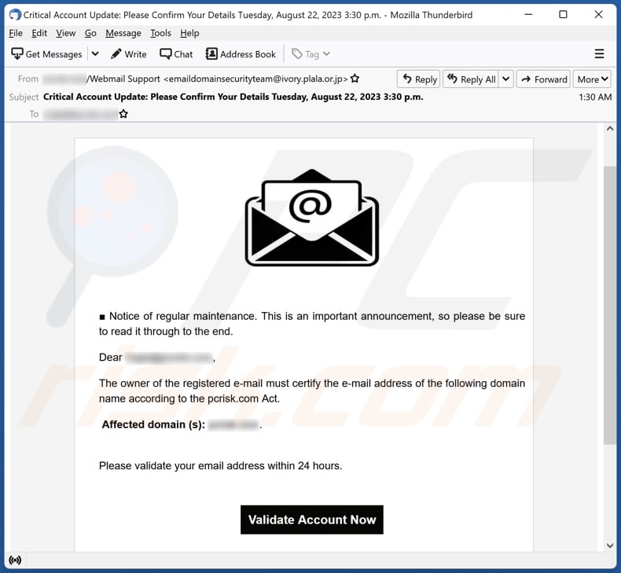
Task: Compose a new email with Write
Action: pyautogui.click(x=129, y=54)
